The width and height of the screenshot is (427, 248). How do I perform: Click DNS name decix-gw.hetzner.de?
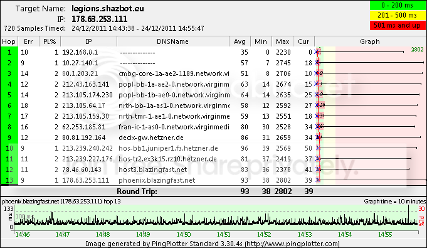(151, 137)
